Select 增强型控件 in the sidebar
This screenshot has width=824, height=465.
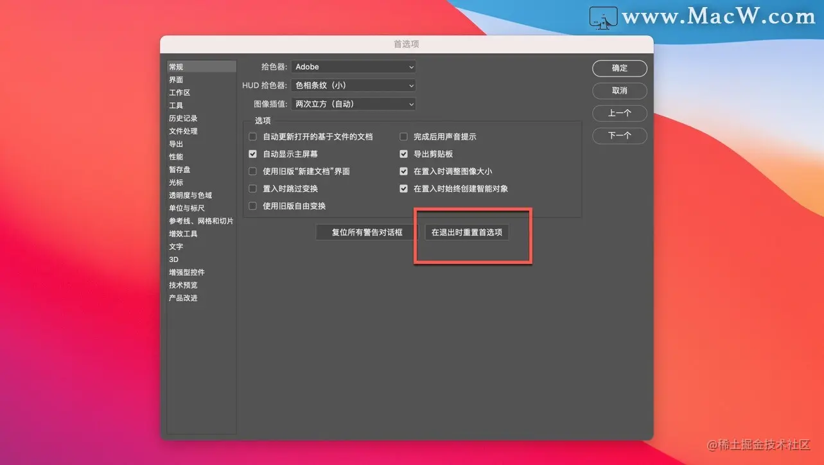(x=202, y=272)
